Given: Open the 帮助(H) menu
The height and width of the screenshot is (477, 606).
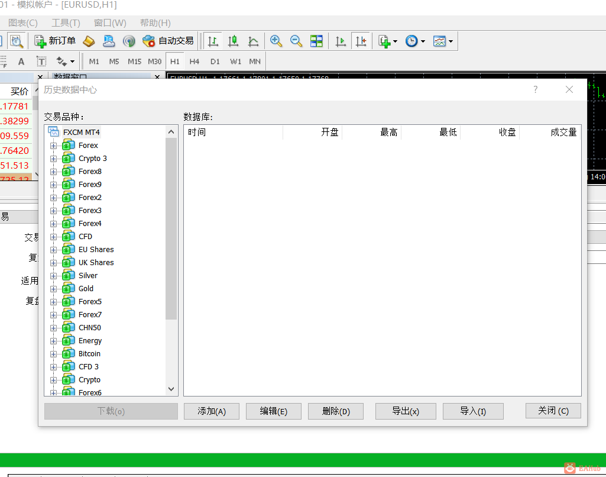Looking at the screenshot, I should tap(155, 23).
